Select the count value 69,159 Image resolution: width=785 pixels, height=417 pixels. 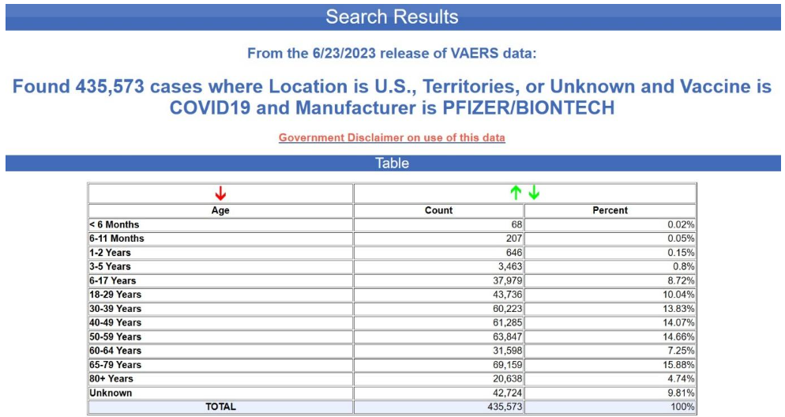(x=505, y=365)
